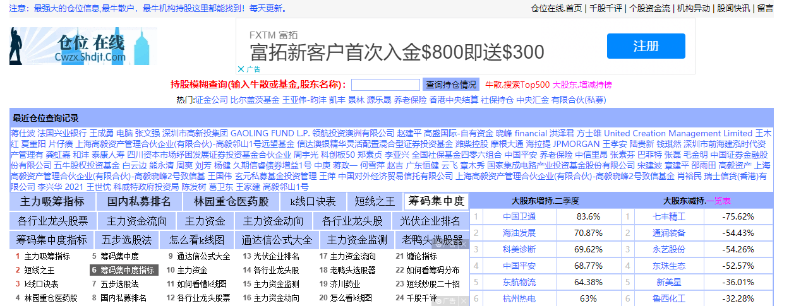Open 股闻快讯 from the top navigation
The height and width of the screenshot is (306, 789).
point(734,8)
